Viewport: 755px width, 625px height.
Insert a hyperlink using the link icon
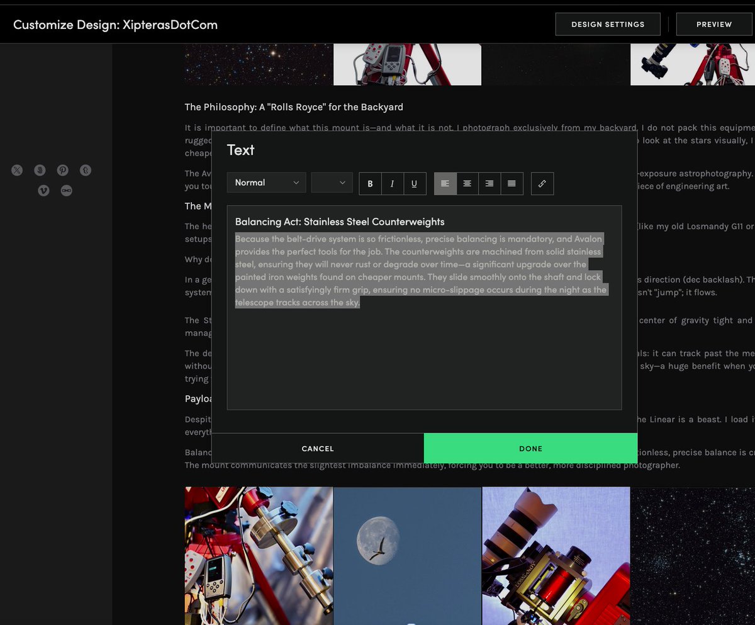(542, 183)
